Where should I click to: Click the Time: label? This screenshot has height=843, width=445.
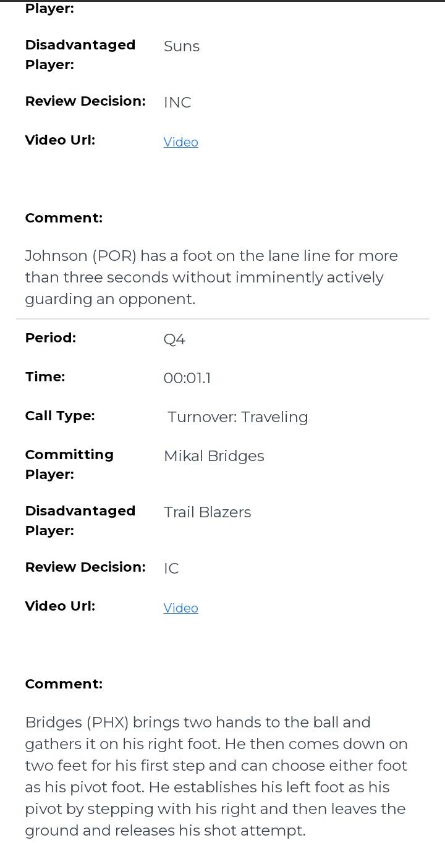pyautogui.click(x=45, y=377)
